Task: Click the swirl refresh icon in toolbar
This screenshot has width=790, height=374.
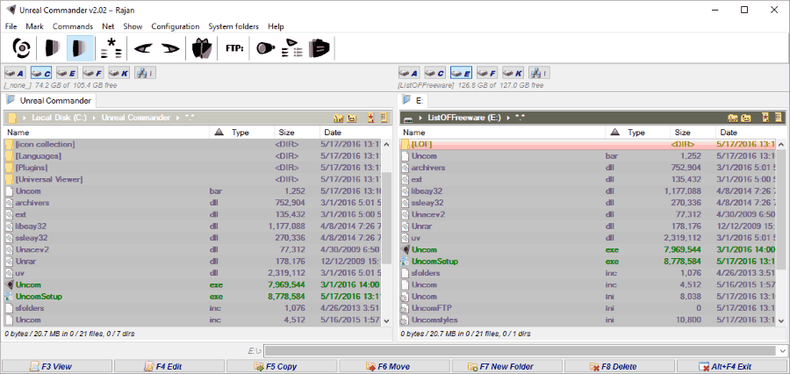Action: click(x=22, y=48)
